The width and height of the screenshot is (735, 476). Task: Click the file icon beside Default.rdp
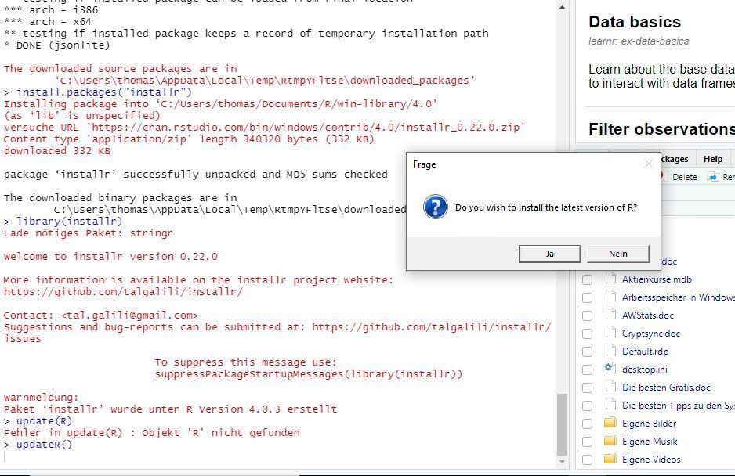(610, 351)
